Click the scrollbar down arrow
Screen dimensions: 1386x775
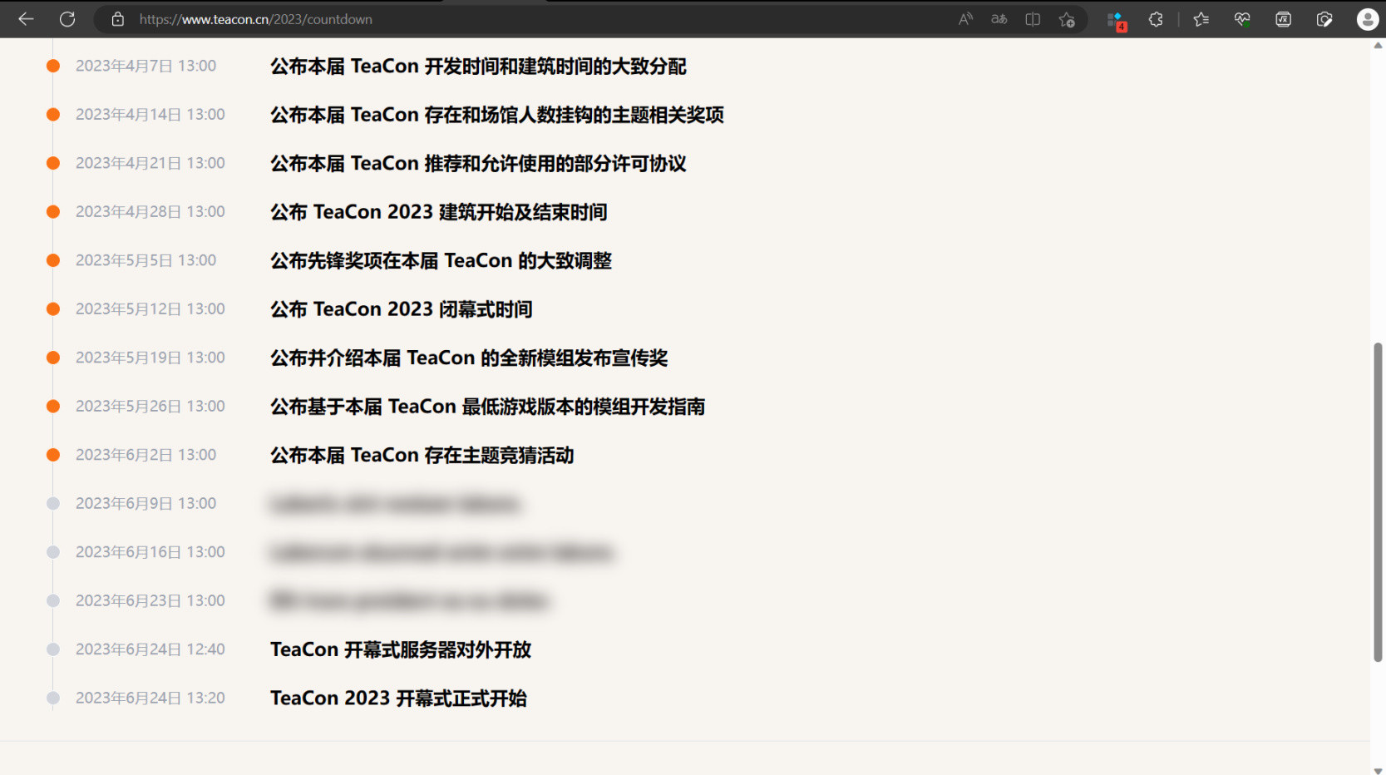1378,770
